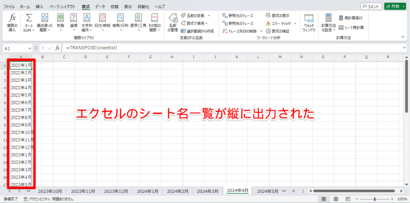The height and width of the screenshot is (203, 410).
Task: Switch to the 表示 tab
Action: click(128, 6)
